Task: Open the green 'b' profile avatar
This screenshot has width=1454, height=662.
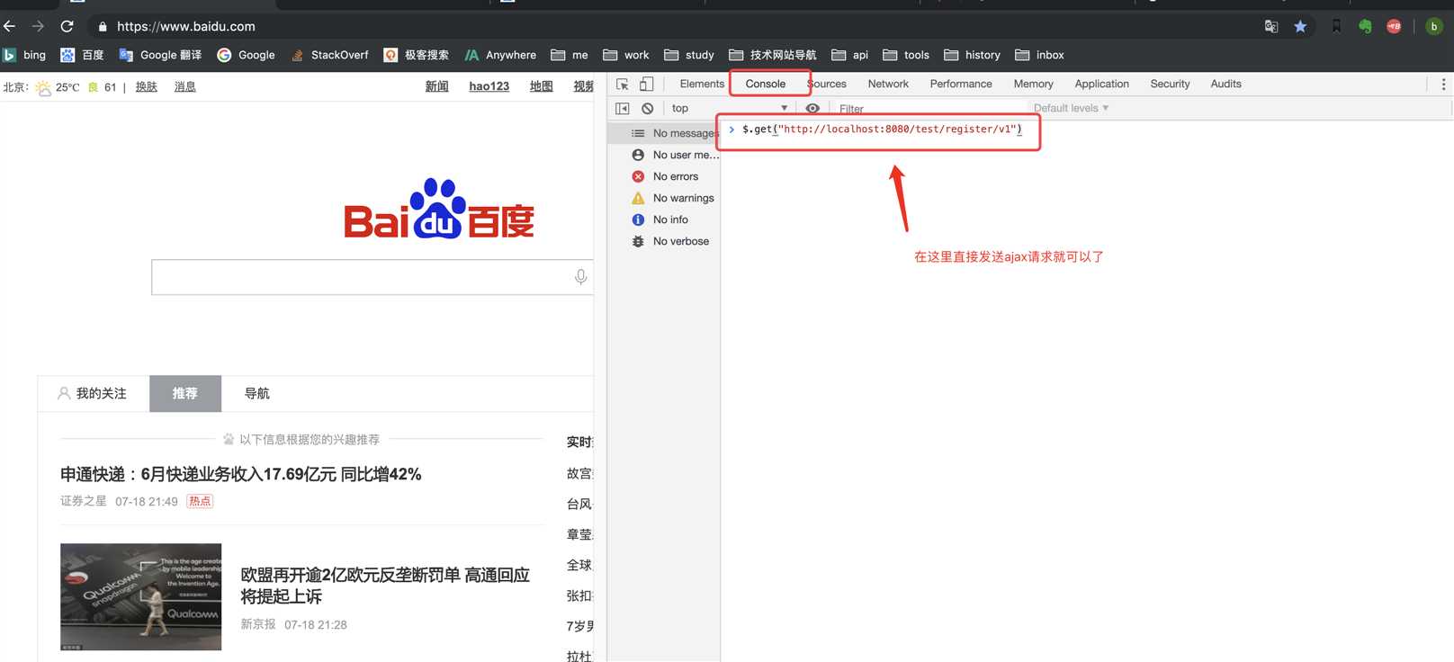Action: click(x=1434, y=26)
